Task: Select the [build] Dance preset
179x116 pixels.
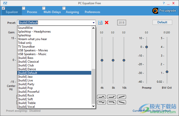Action: pyautogui.click(x=54, y=69)
